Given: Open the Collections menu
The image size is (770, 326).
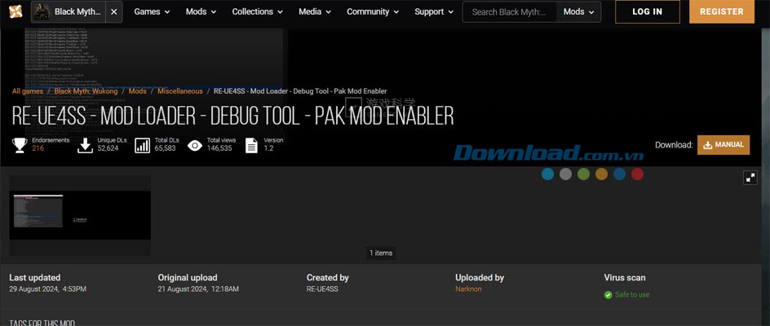Looking at the screenshot, I should point(257,12).
